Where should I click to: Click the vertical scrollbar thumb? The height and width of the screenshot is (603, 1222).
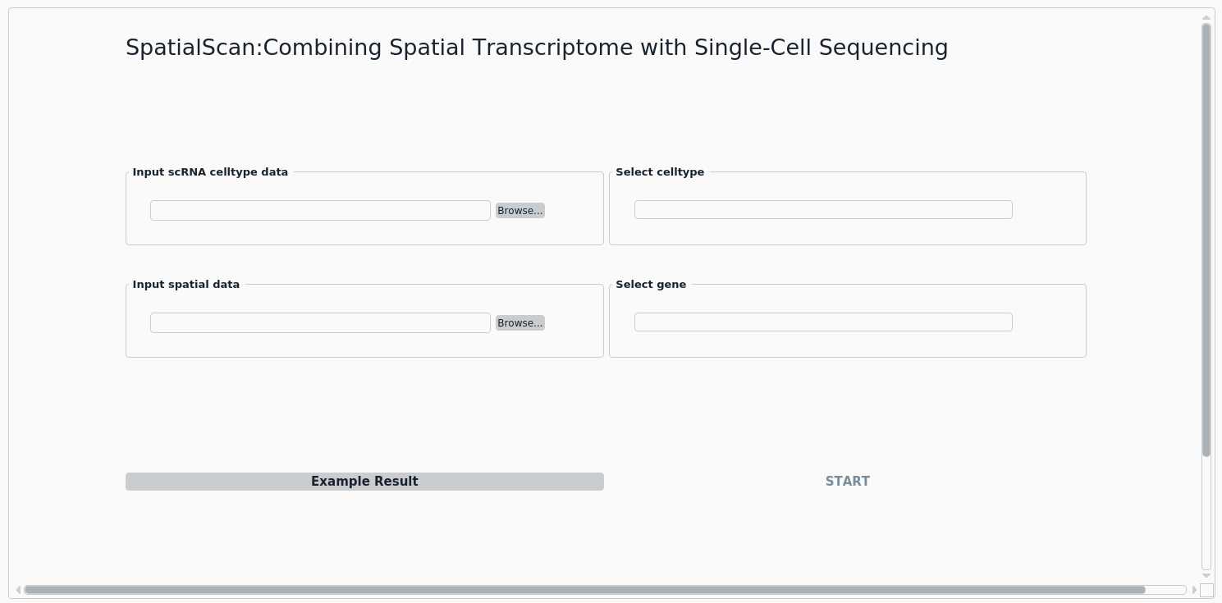[1206, 240]
